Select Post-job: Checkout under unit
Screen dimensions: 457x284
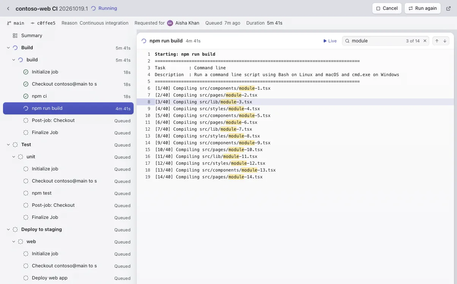68,205
